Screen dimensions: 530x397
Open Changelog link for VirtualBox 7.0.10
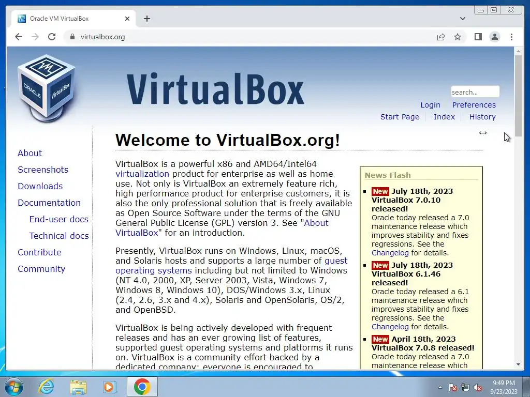click(390, 253)
